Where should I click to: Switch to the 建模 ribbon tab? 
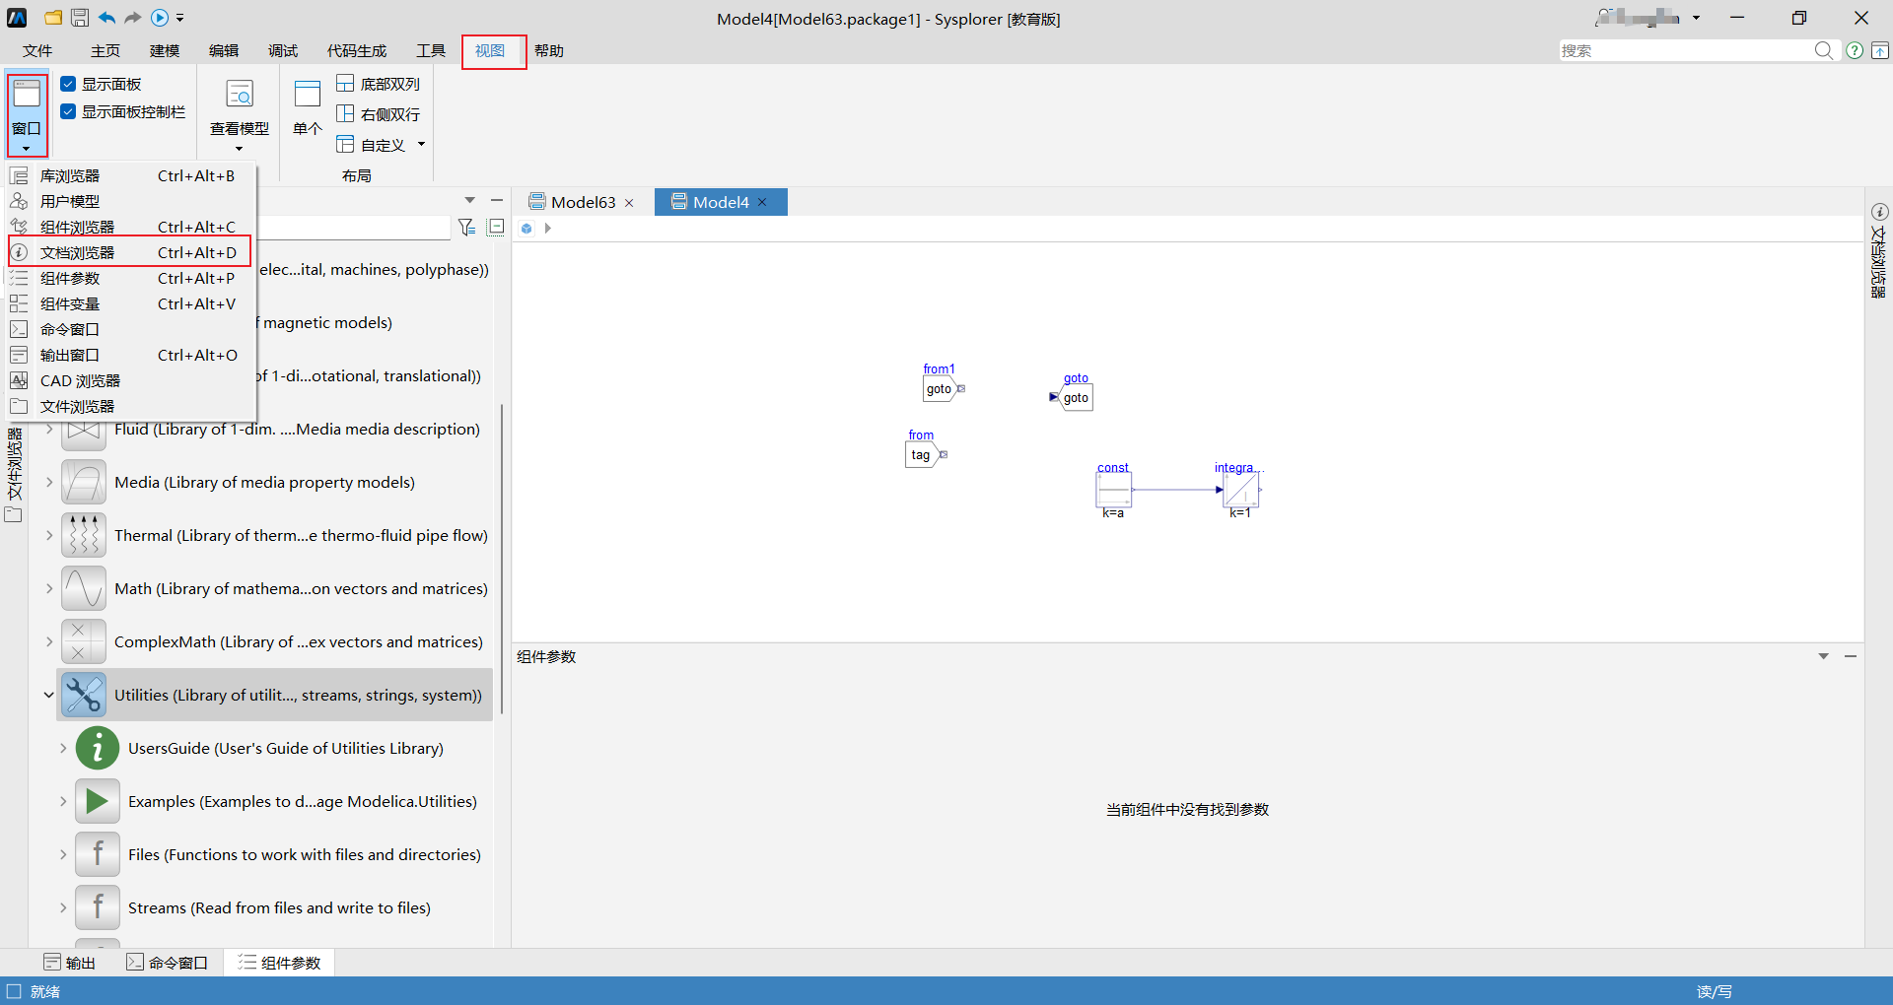point(165,50)
